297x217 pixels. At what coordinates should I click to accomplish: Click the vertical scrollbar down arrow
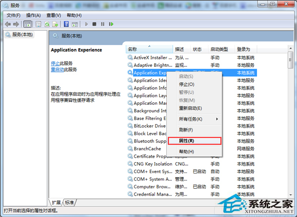click(x=291, y=195)
